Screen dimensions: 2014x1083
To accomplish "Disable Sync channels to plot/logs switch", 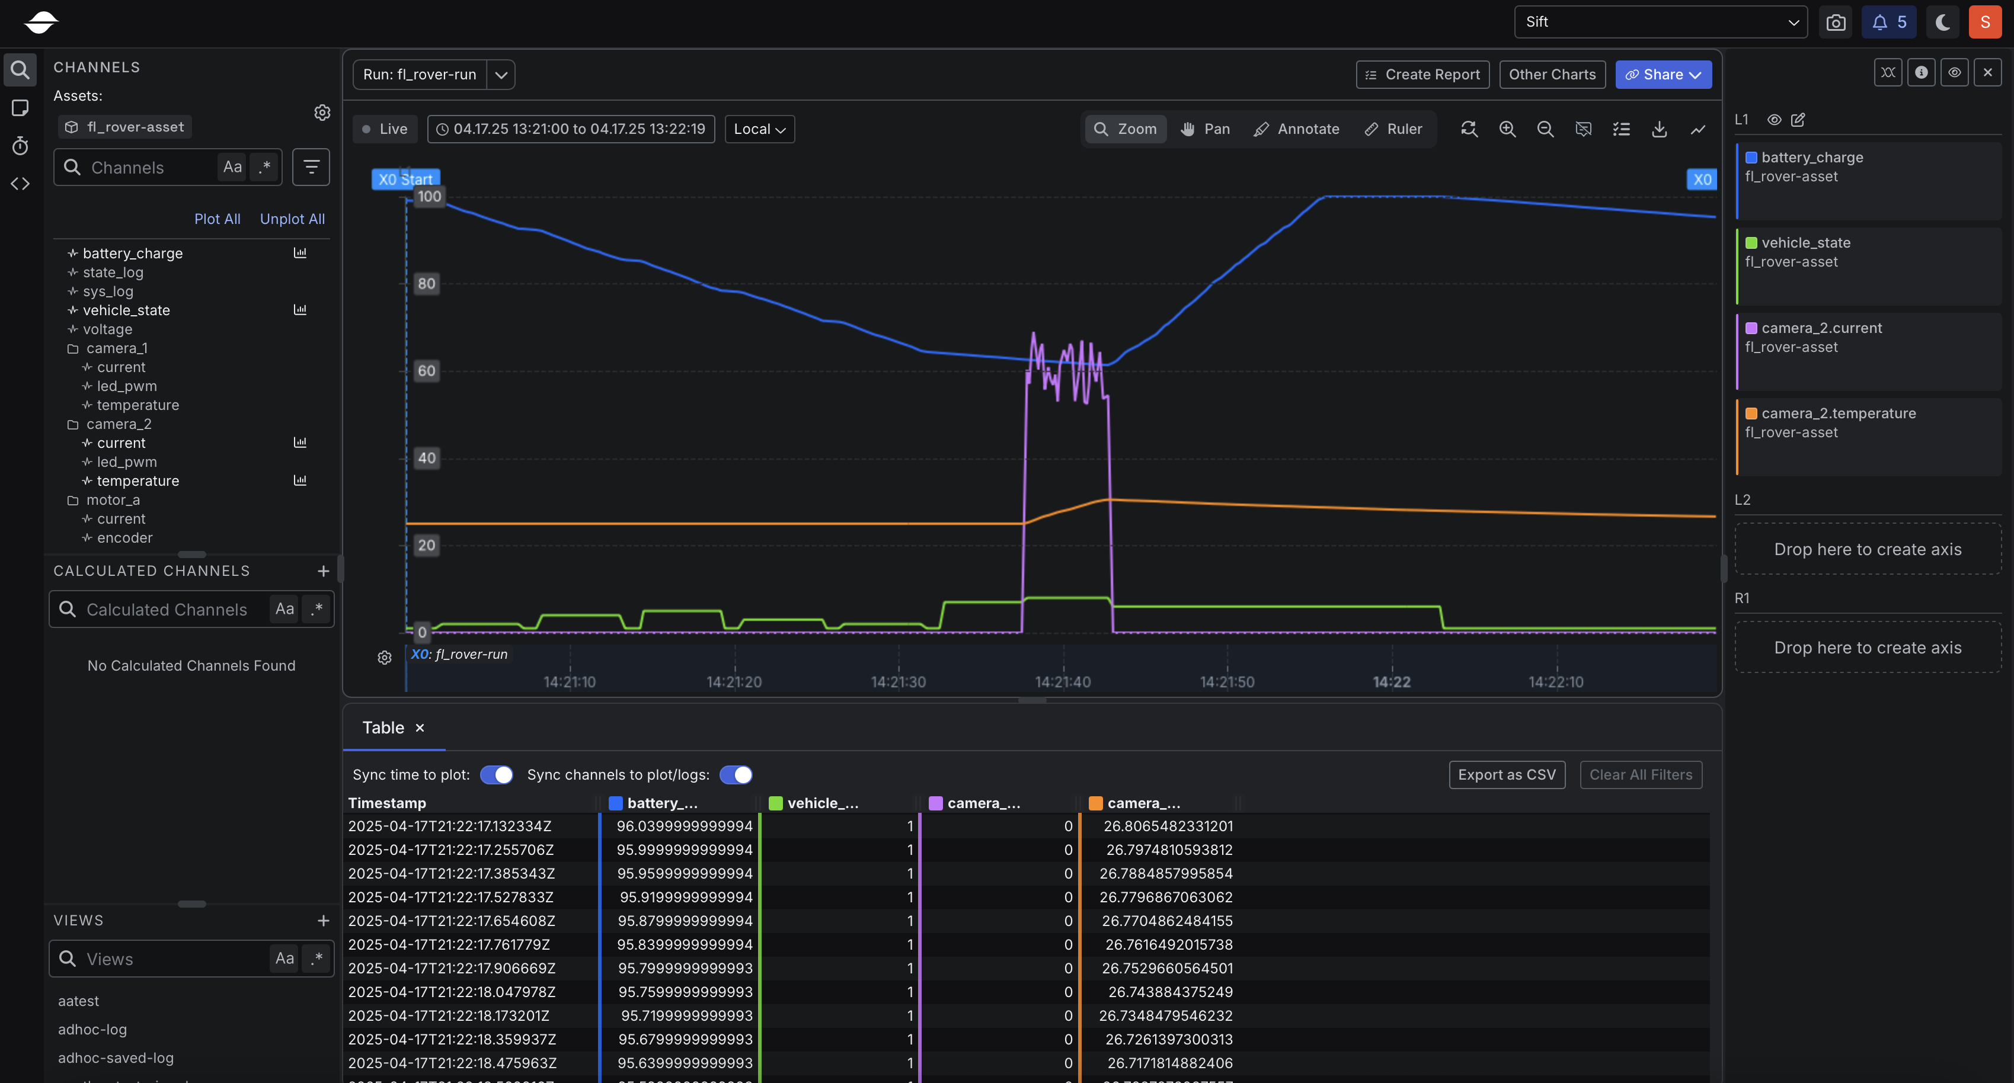I will (x=736, y=774).
